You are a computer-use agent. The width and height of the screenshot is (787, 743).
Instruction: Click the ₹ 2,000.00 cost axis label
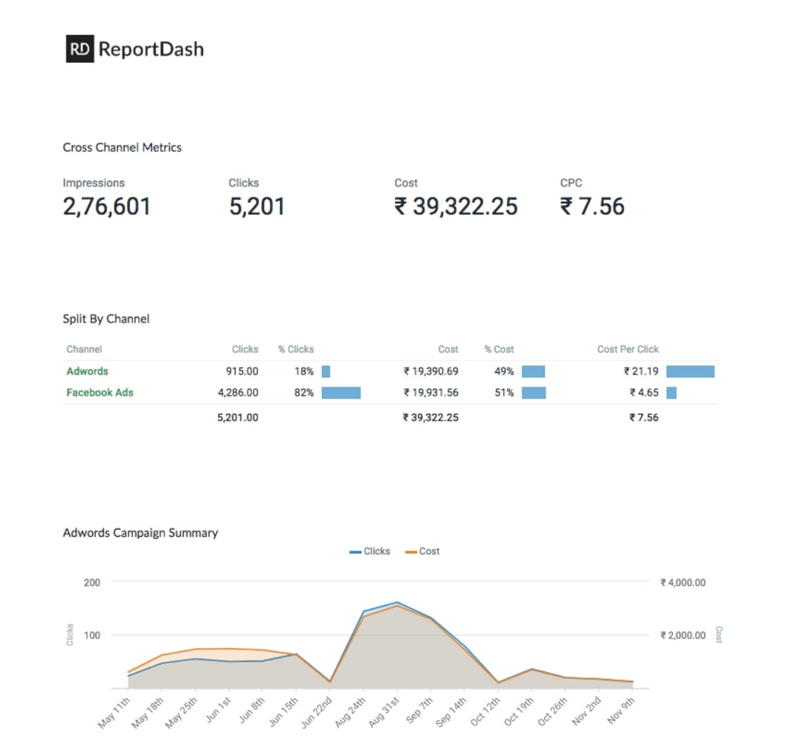pyautogui.click(x=683, y=635)
